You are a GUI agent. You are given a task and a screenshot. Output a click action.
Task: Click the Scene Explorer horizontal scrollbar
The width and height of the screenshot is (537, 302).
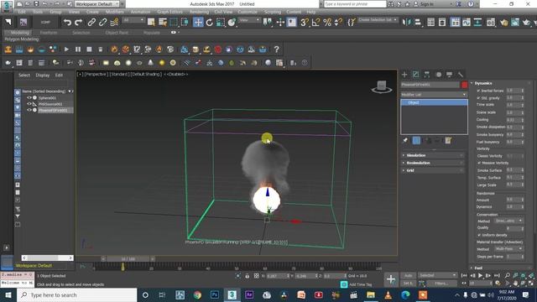click(x=47, y=258)
